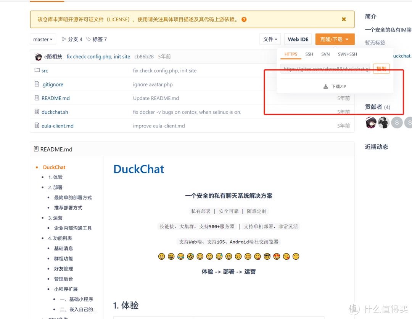This screenshot has width=412, height=319.
Task: Open the duckchat.sh file
Action: (x=55, y=112)
